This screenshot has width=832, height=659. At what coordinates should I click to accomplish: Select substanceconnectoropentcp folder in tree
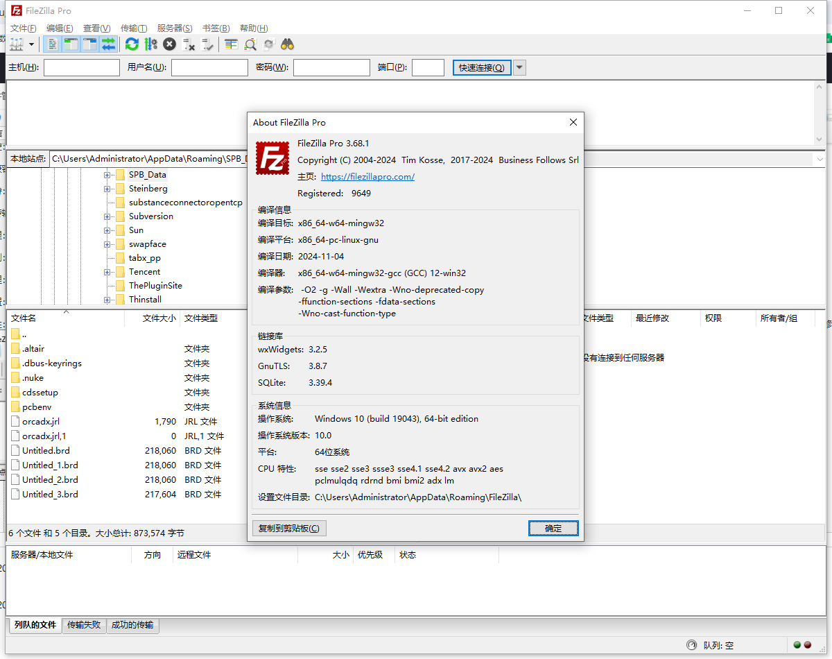185,203
